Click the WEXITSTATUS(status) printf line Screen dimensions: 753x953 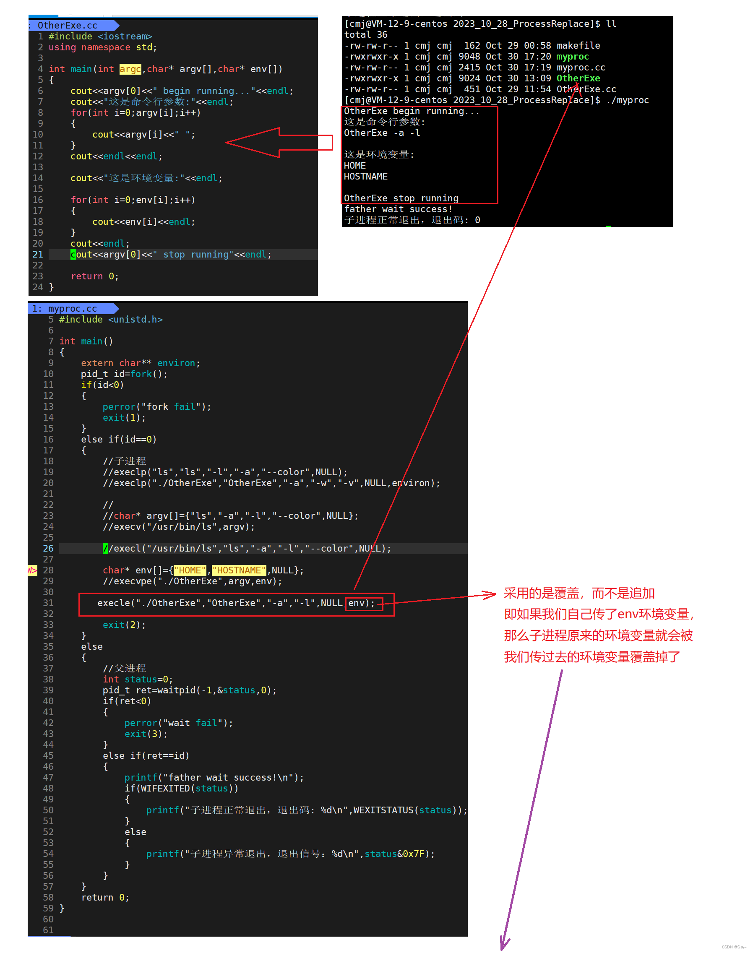pos(307,810)
